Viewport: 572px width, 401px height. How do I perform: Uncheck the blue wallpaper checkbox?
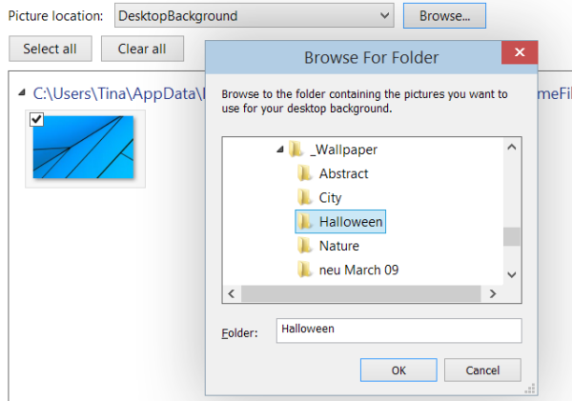(37, 119)
